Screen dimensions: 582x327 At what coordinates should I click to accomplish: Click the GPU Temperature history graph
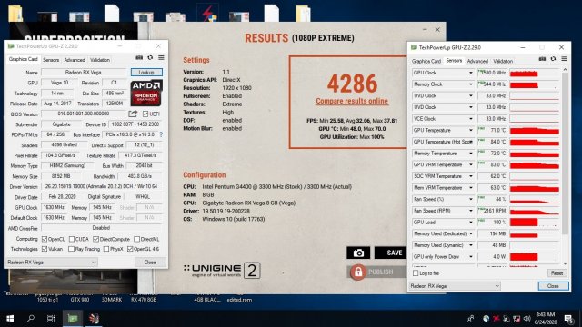[534, 131]
